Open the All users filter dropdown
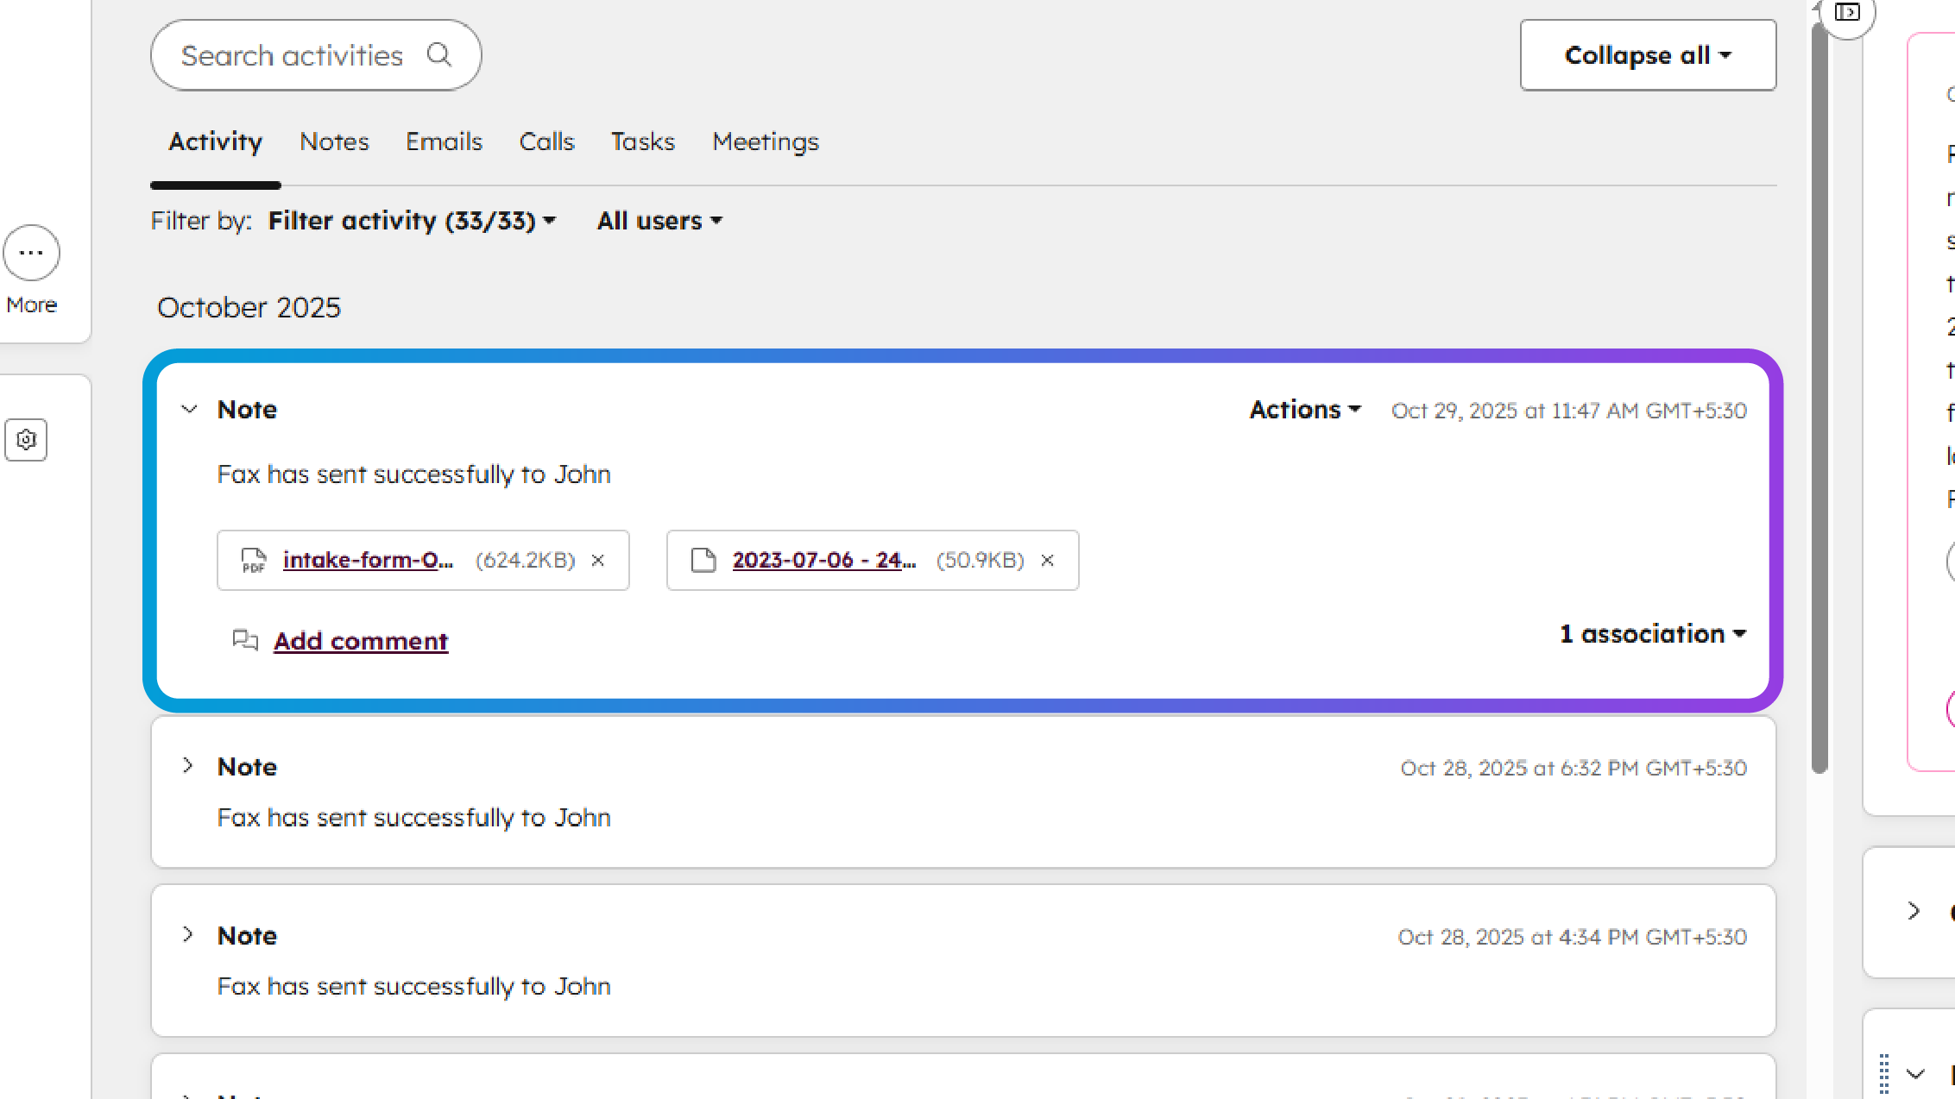This screenshot has width=1955, height=1099. click(659, 221)
